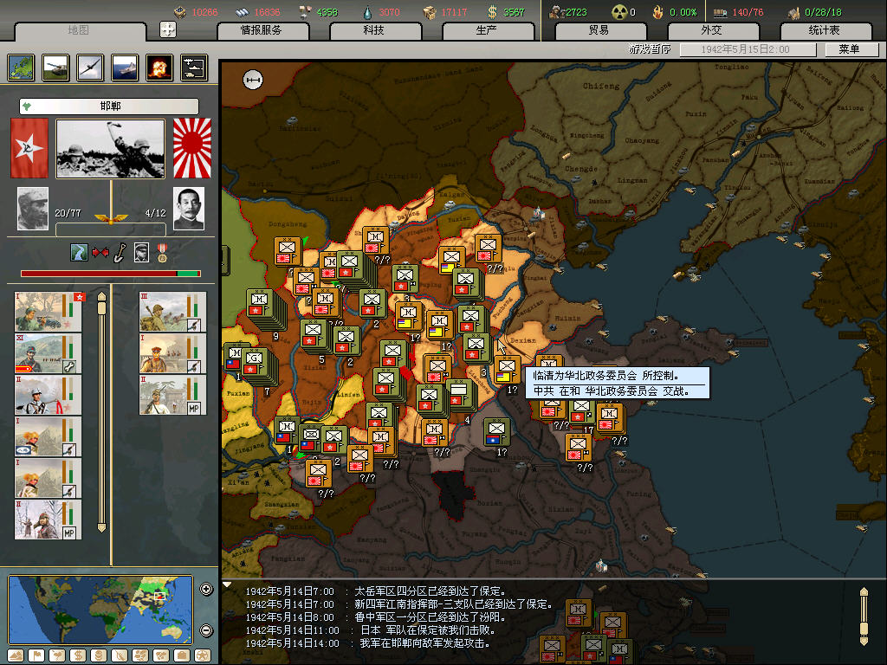Open the naval units warship icon
Viewport: 887px width, 665px height.
pos(125,68)
